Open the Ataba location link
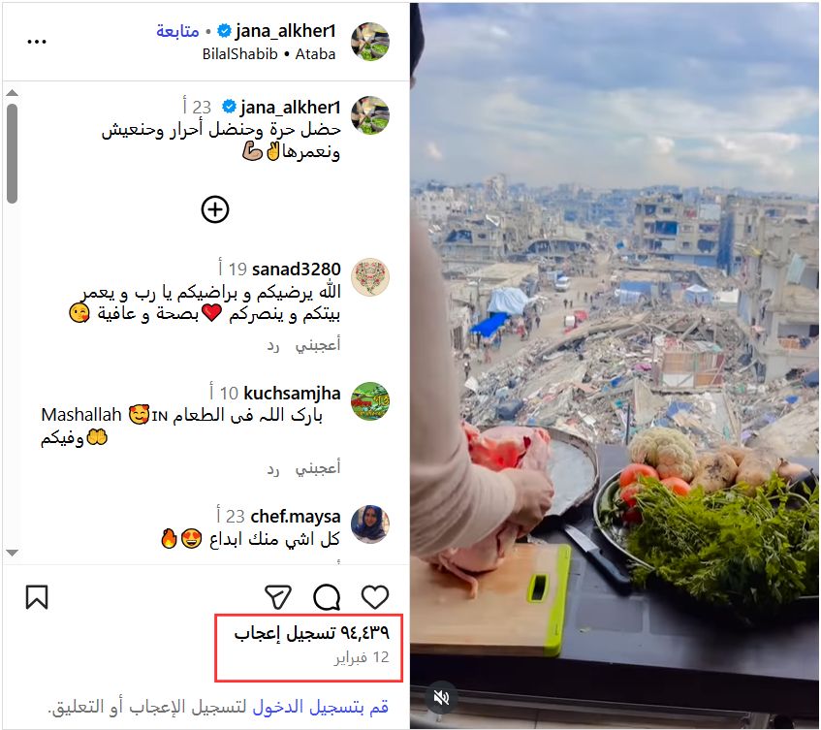Image resolution: width=821 pixels, height=730 pixels. [x=315, y=54]
